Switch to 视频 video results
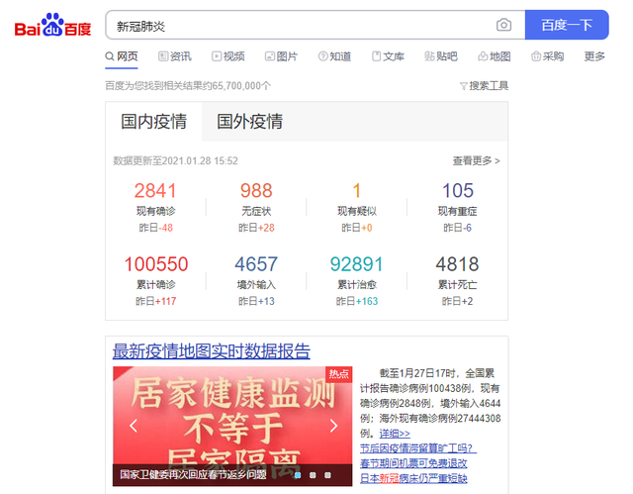This screenshot has width=633, height=494. (227, 56)
